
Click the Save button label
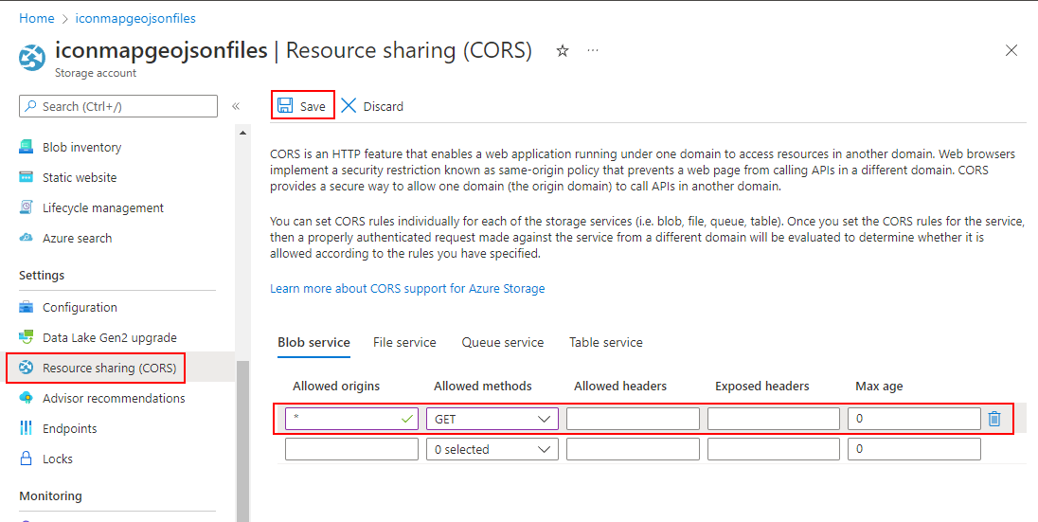pyautogui.click(x=313, y=107)
